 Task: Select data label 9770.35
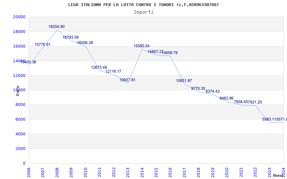click(198, 88)
